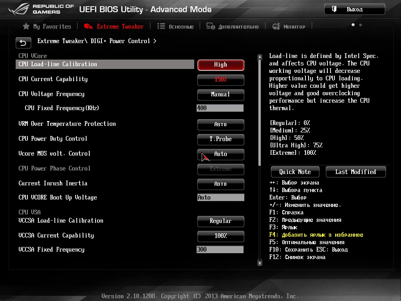The width and height of the screenshot is (401, 301).
Task: Click VCCSA Fixed Frequency 300 field
Action: (220, 250)
